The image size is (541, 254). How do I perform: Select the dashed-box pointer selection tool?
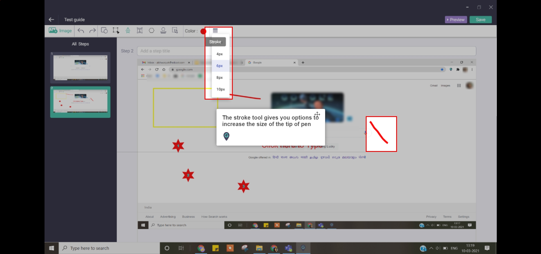point(175,30)
